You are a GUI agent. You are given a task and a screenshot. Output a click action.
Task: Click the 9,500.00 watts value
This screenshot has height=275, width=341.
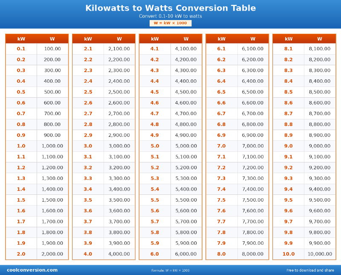pos(320,200)
